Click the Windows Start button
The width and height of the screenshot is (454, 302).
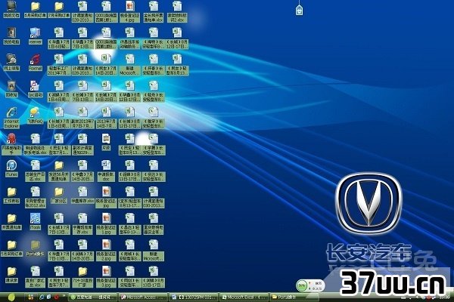point(11,297)
